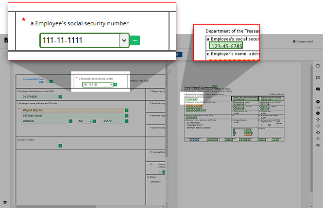Click the Changes saved status

coord(303,41)
